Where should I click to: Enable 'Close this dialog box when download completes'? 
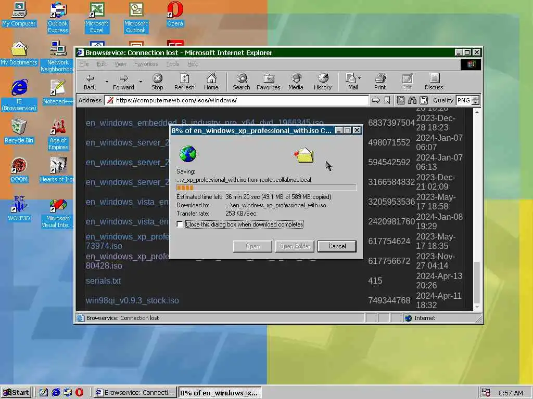click(180, 224)
